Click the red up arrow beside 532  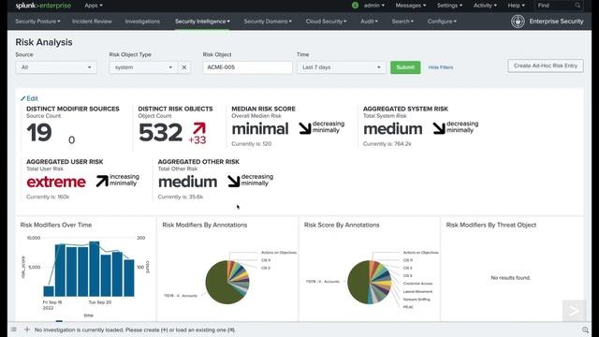coord(199,128)
